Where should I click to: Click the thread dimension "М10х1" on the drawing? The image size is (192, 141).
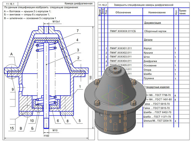click(x=56, y=22)
